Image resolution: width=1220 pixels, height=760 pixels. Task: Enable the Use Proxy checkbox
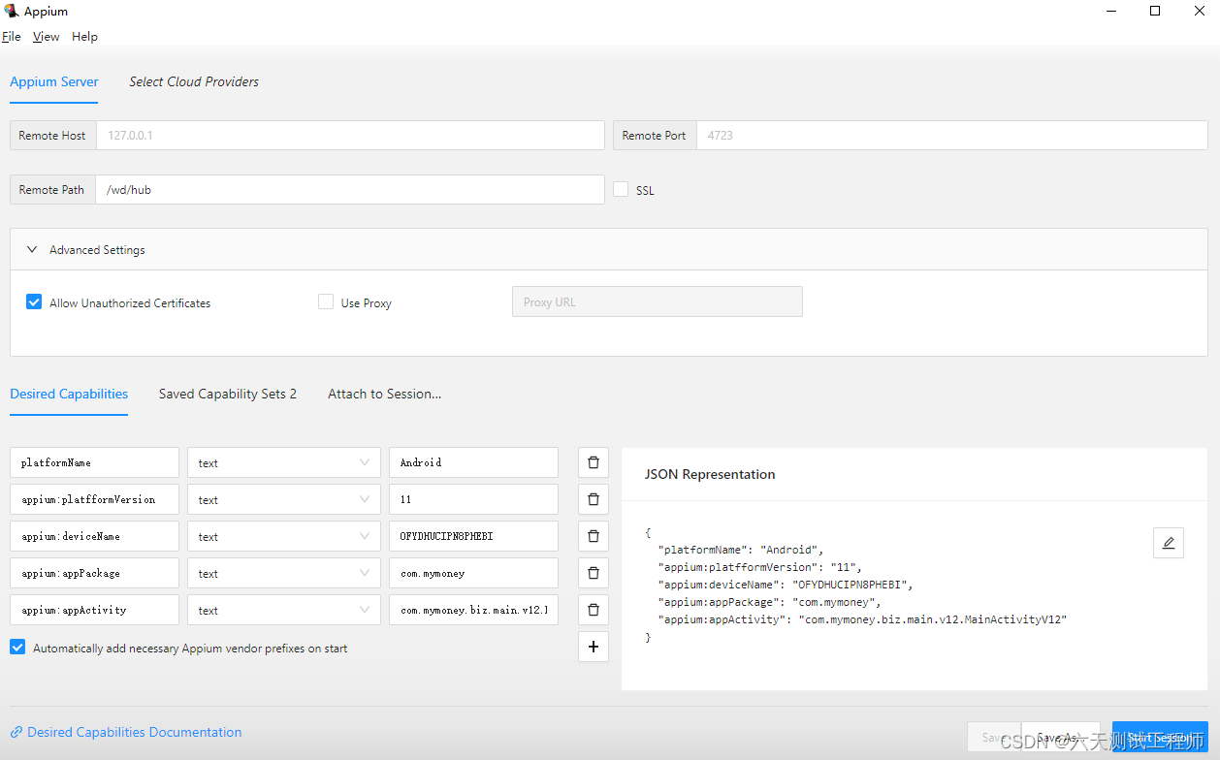pyautogui.click(x=326, y=302)
